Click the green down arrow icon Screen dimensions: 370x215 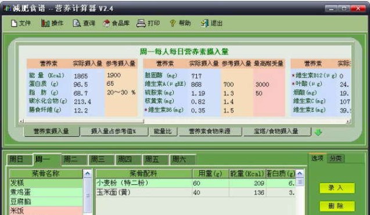(318, 132)
